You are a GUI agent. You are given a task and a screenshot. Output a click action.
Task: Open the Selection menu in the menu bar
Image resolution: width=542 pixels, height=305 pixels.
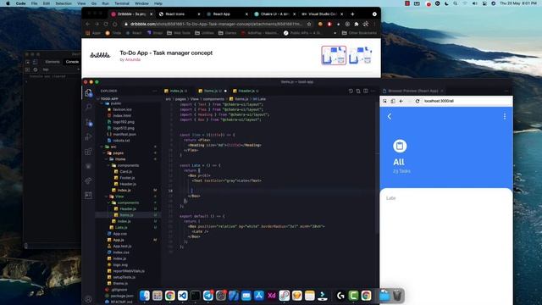(64, 3)
